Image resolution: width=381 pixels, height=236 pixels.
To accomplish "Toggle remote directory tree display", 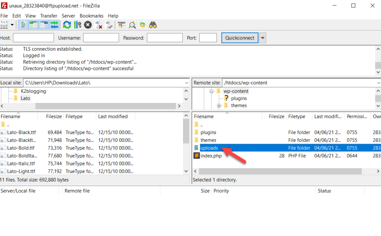I will click(44, 25).
